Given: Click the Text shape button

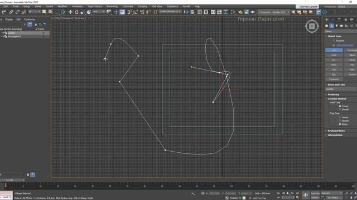Looking at the screenshot, I should coord(334,69).
